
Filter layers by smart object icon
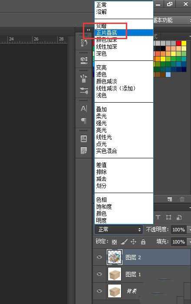coord(179,217)
